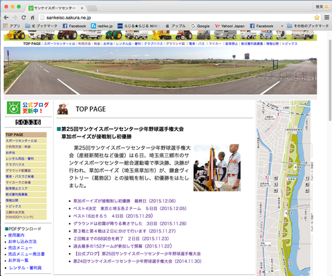Open the Facebook bookmark beside IE ブックマーク
The width and height of the screenshot is (332, 276).
click(74, 26)
